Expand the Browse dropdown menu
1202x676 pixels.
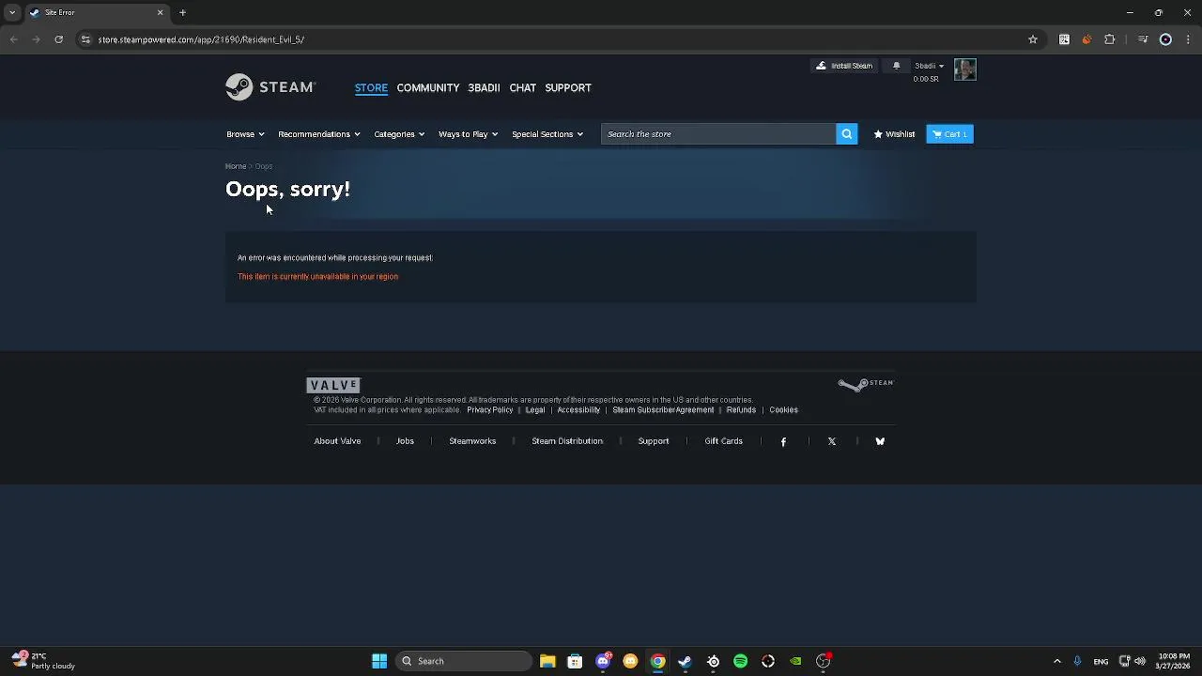pyautogui.click(x=245, y=134)
